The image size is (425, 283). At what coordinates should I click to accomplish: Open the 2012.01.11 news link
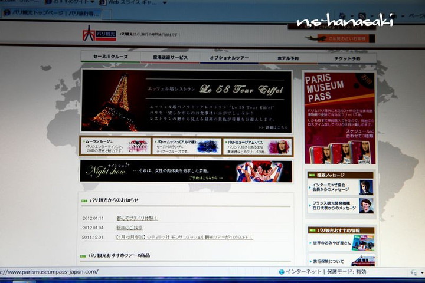[137, 218]
